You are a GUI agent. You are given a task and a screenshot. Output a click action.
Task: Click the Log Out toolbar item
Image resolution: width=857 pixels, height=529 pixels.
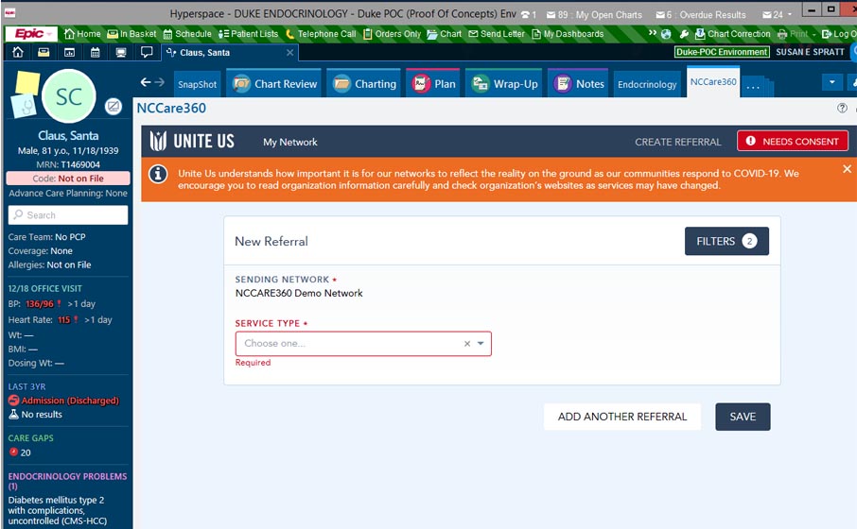[838, 34]
